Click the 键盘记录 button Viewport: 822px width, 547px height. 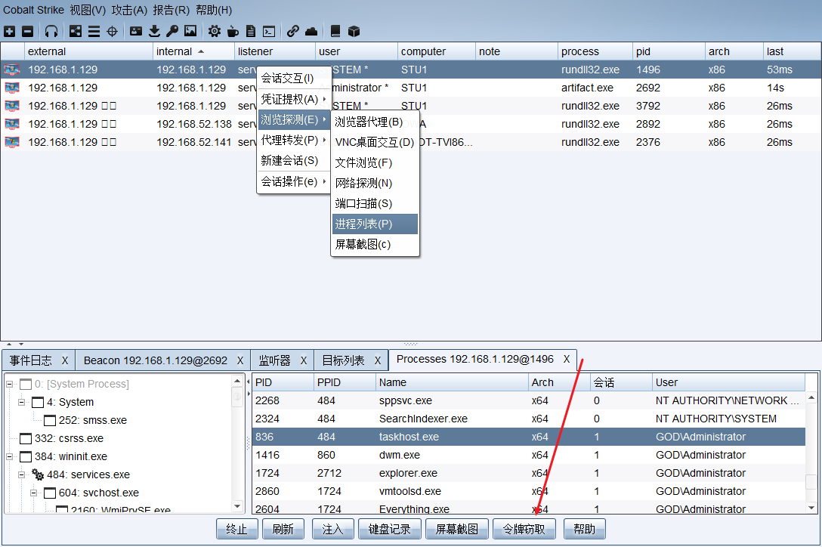[390, 529]
